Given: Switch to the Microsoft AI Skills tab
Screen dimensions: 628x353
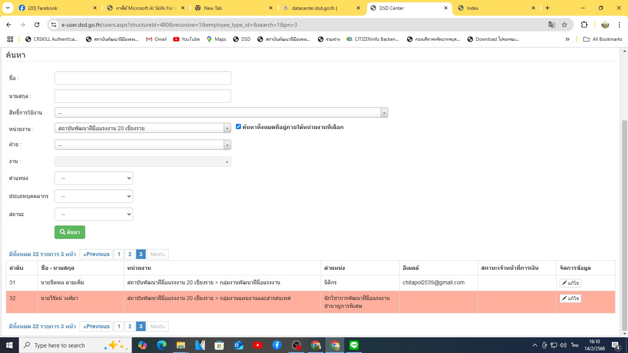Looking at the screenshot, I should [x=145, y=8].
